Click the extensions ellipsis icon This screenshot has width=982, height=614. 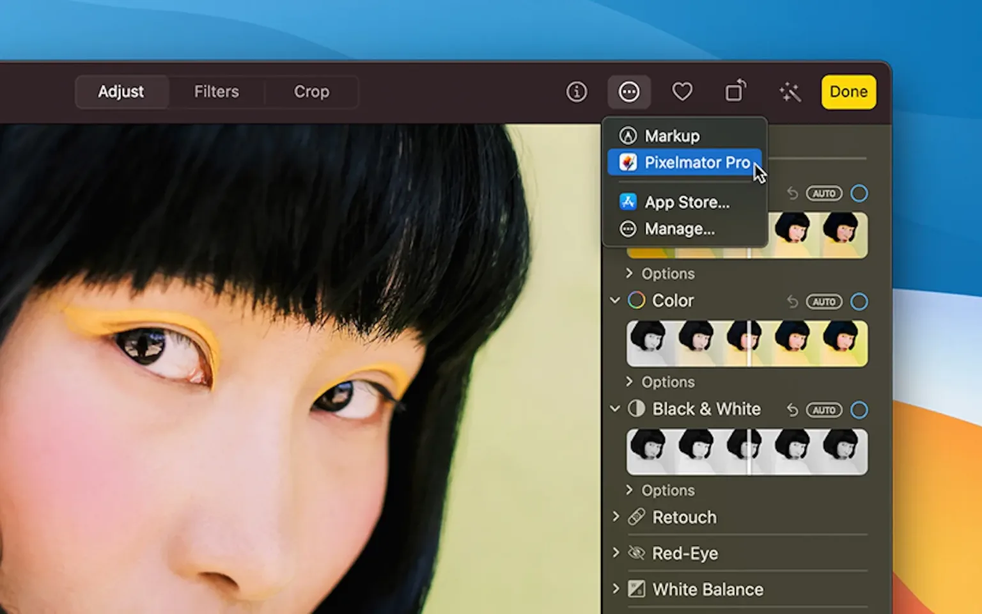pos(629,91)
